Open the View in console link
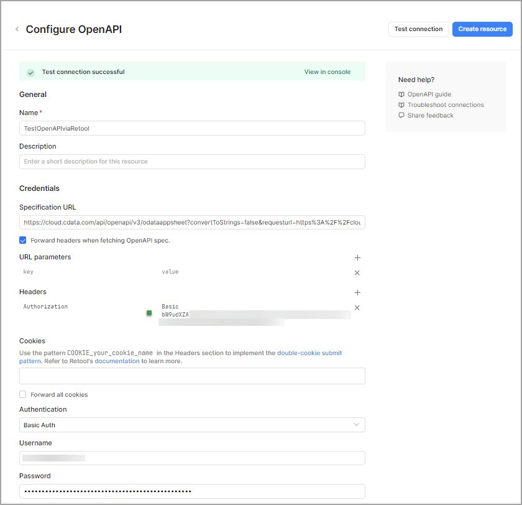The width and height of the screenshot is (522, 505). click(x=327, y=72)
